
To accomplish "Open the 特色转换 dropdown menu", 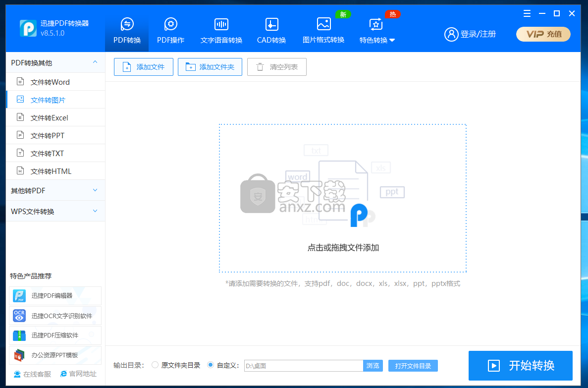I will point(377,31).
